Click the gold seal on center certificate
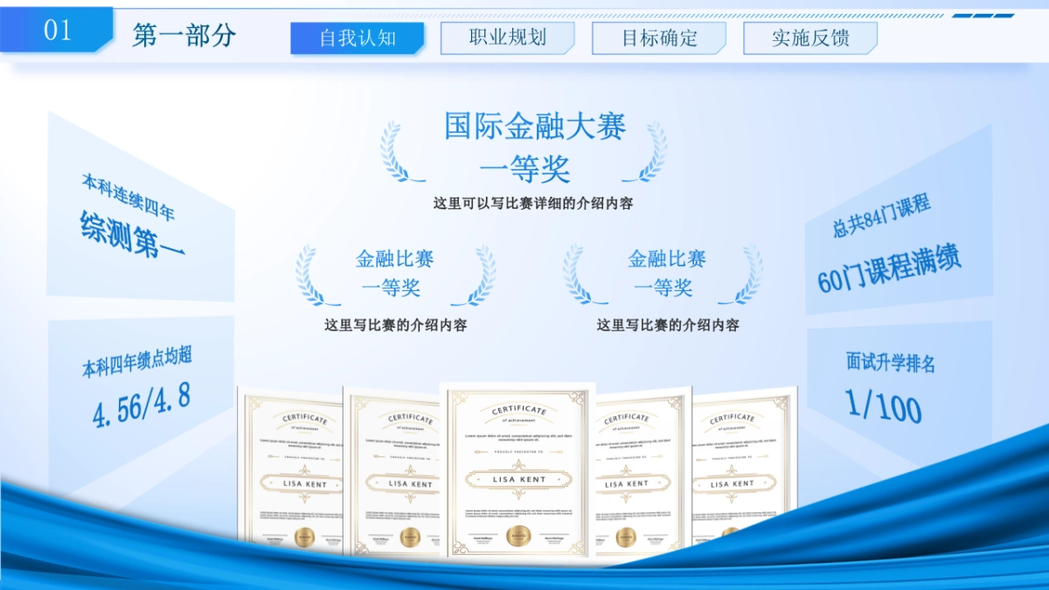Image resolution: width=1049 pixels, height=590 pixels. click(518, 535)
